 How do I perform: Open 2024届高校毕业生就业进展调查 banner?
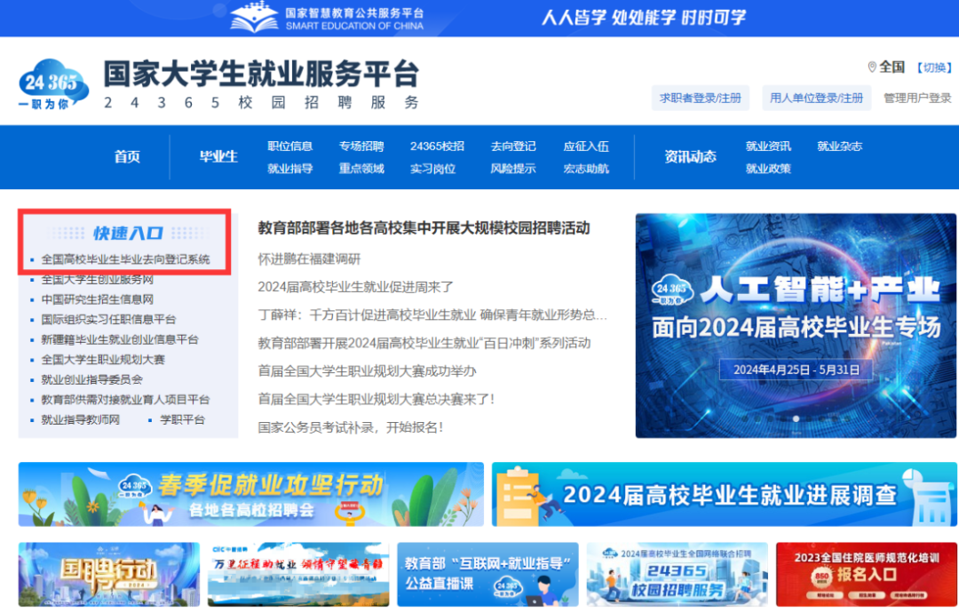pos(725,494)
